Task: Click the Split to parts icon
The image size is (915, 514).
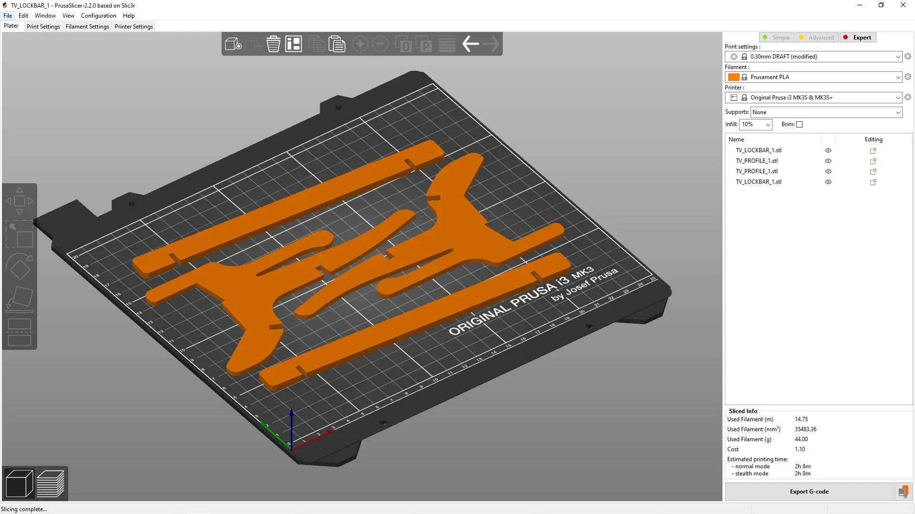Action: click(x=424, y=44)
